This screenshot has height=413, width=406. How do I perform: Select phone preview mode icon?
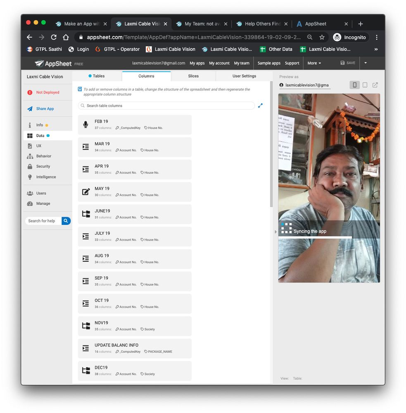[354, 85]
